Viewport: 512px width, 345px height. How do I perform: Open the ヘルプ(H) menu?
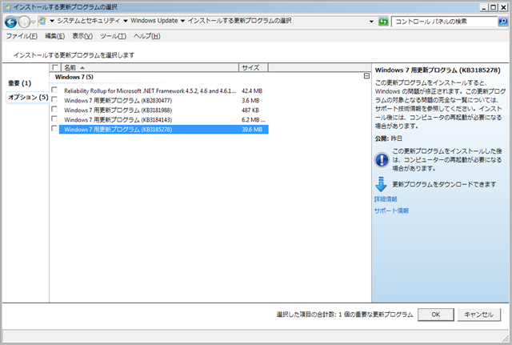pos(146,36)
